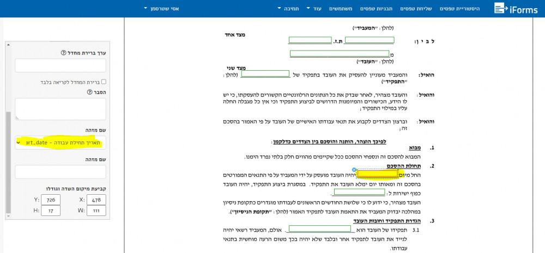The height and width of the screenshot is (253, 545).
Task: Click the ערך ברירת מחדל input box
Action: coord(60,65)
